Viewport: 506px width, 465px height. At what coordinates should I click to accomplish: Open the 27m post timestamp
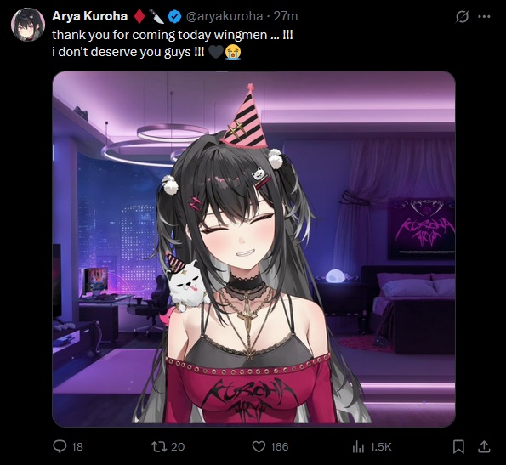tap(286, 16)
